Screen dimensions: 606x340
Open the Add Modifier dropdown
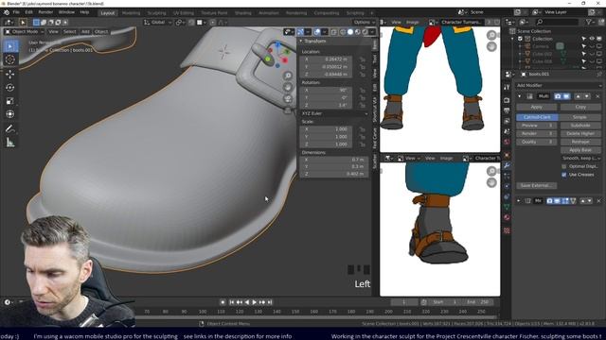point(559,85)
